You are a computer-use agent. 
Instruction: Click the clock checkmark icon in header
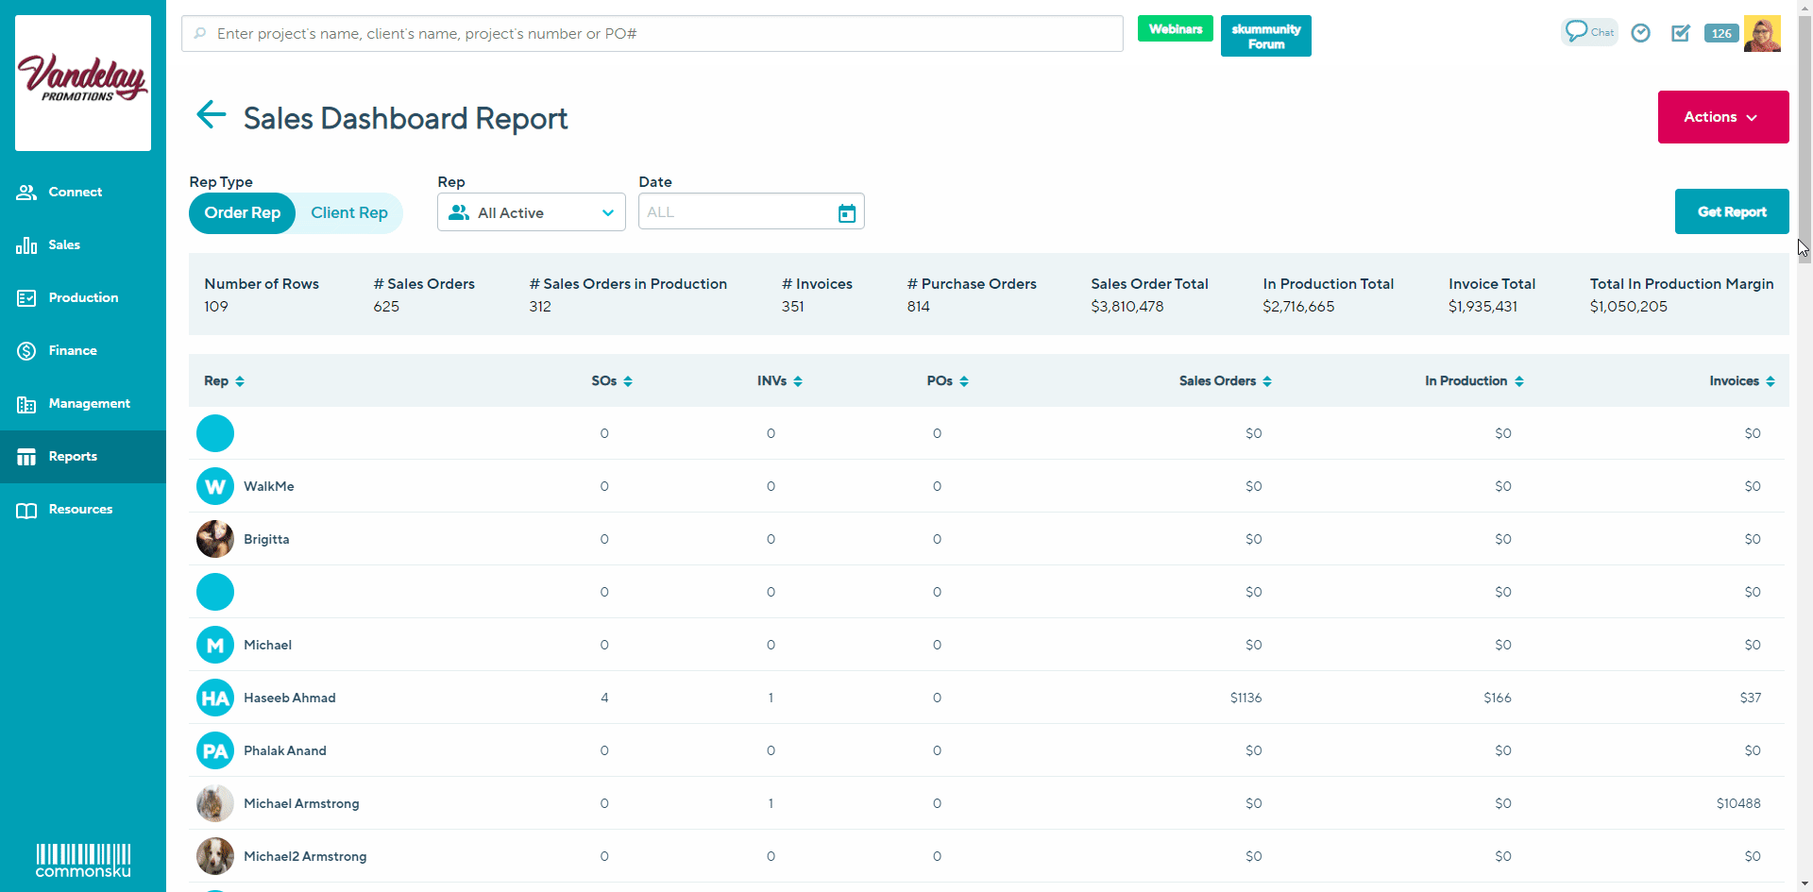coord(1641,33)
